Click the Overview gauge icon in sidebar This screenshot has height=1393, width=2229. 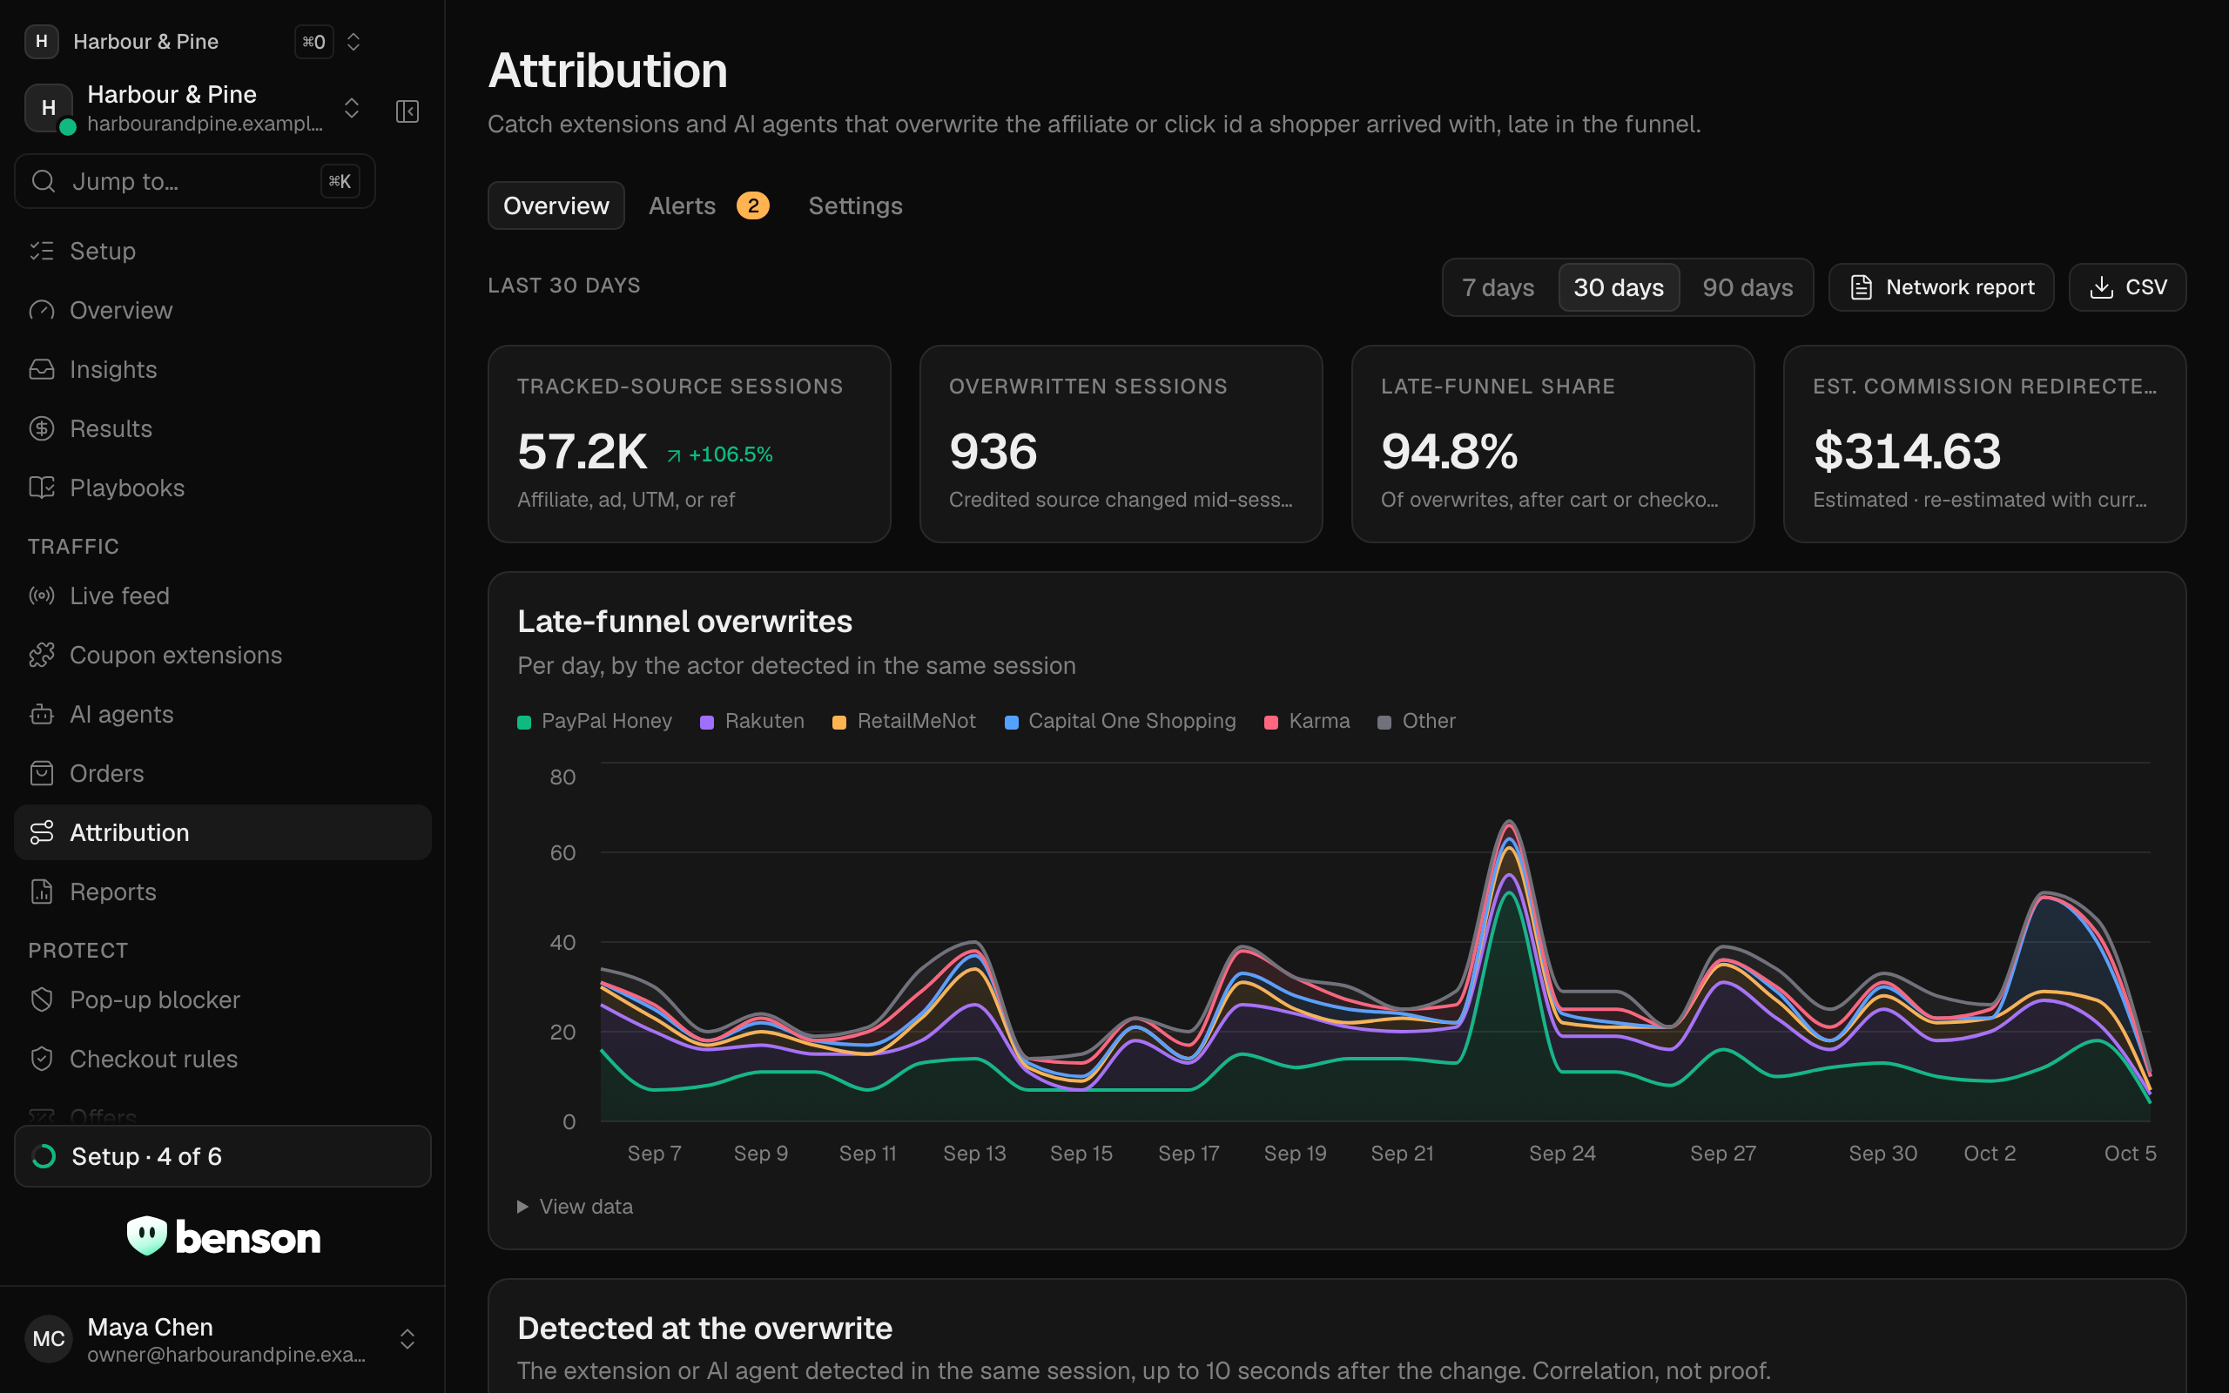[x=42, y=311]
